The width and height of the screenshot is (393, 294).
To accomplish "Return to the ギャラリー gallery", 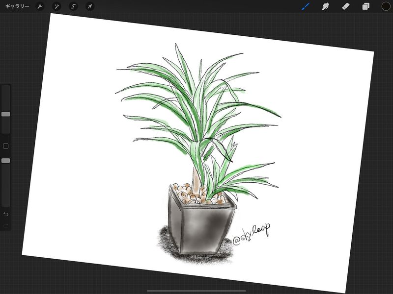I will (17, 6).
